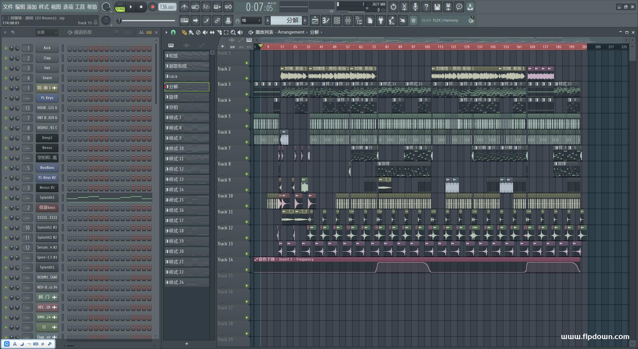Stop playback with the Stop button
The image size is (638, 349).
[x=141, y=7]
